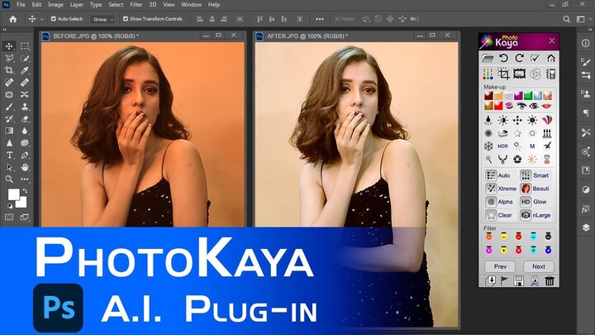Click the Next button in PhotoKaya

click(x=539, y=266)
